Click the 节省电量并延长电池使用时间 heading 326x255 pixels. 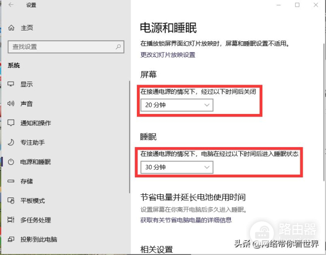193,197
